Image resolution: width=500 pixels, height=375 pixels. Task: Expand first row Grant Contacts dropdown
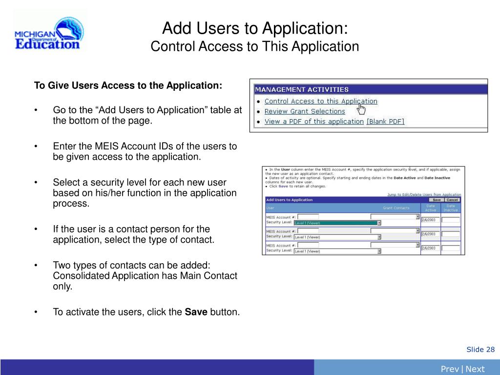[395, 217]
